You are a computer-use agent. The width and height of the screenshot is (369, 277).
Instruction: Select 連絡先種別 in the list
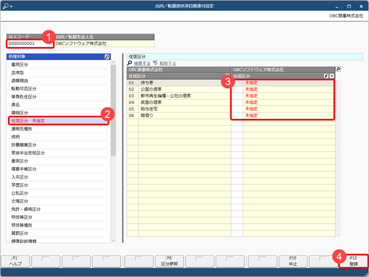pyautogui.click(x=58, y=128)
